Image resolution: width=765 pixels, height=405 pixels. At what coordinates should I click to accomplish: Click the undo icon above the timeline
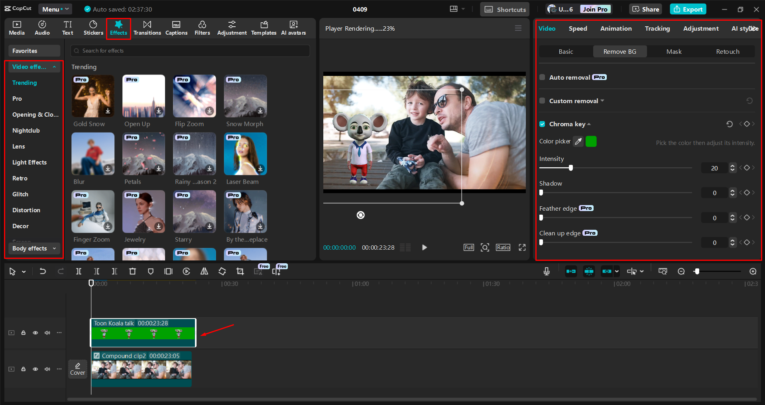click(x=43, y=271)
